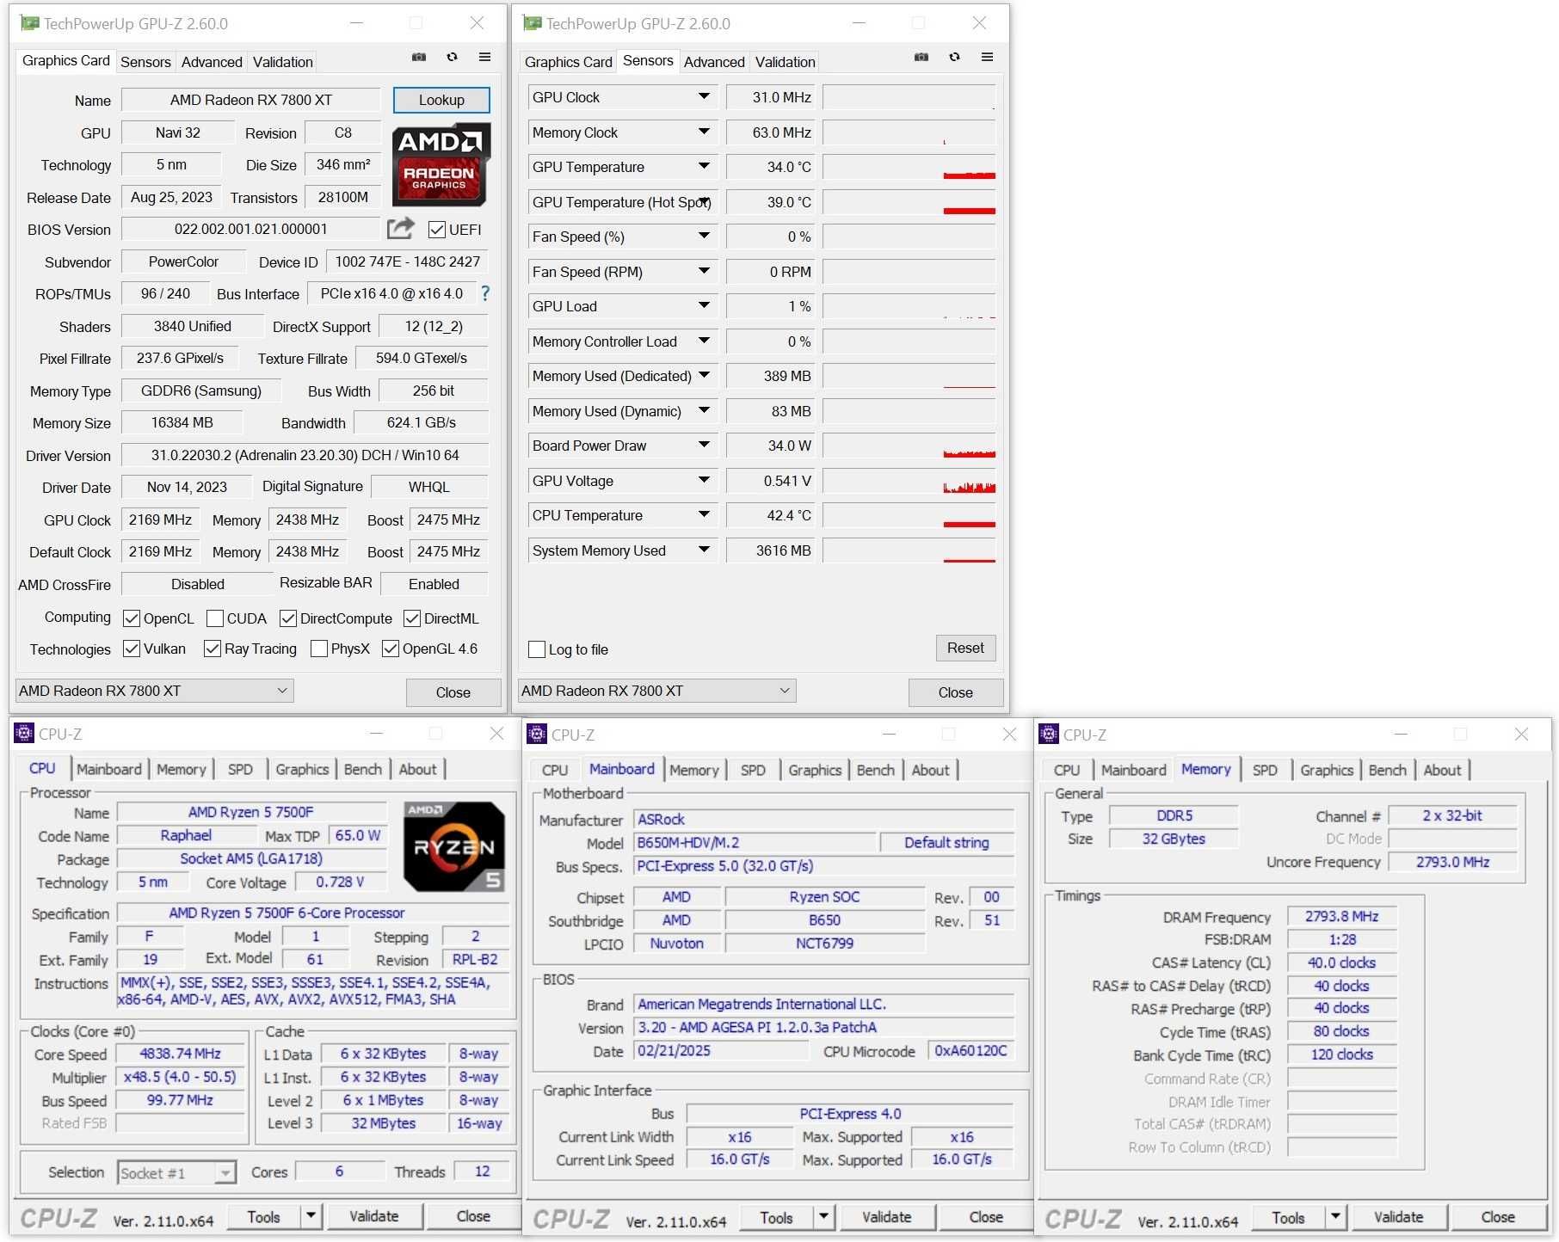Viewport: 1559px width, 1242px height.
Task: Open the Socket #1 selection dropdown in CPU-Z
Action: (x=225, y=1172)
